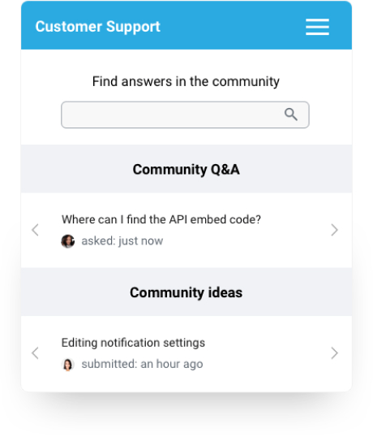The height and width of the screenshot is (437, 373).
Task: Click the Customer Support title
Action: click(97, 27)
